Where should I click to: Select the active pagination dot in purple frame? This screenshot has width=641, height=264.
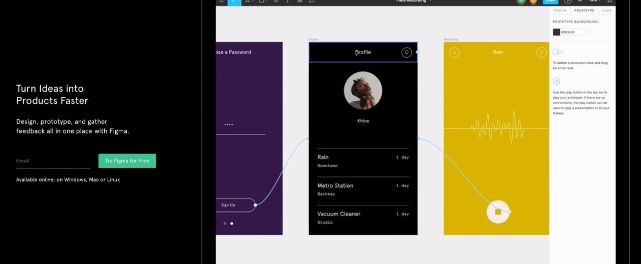coord(231,223)
